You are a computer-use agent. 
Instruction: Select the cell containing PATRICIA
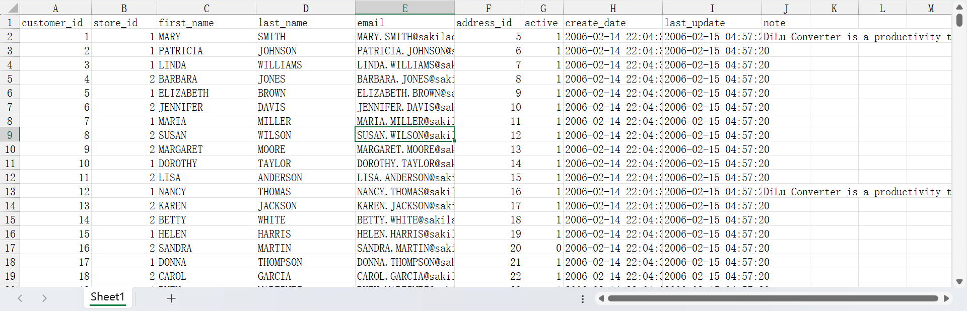point(206,50)
